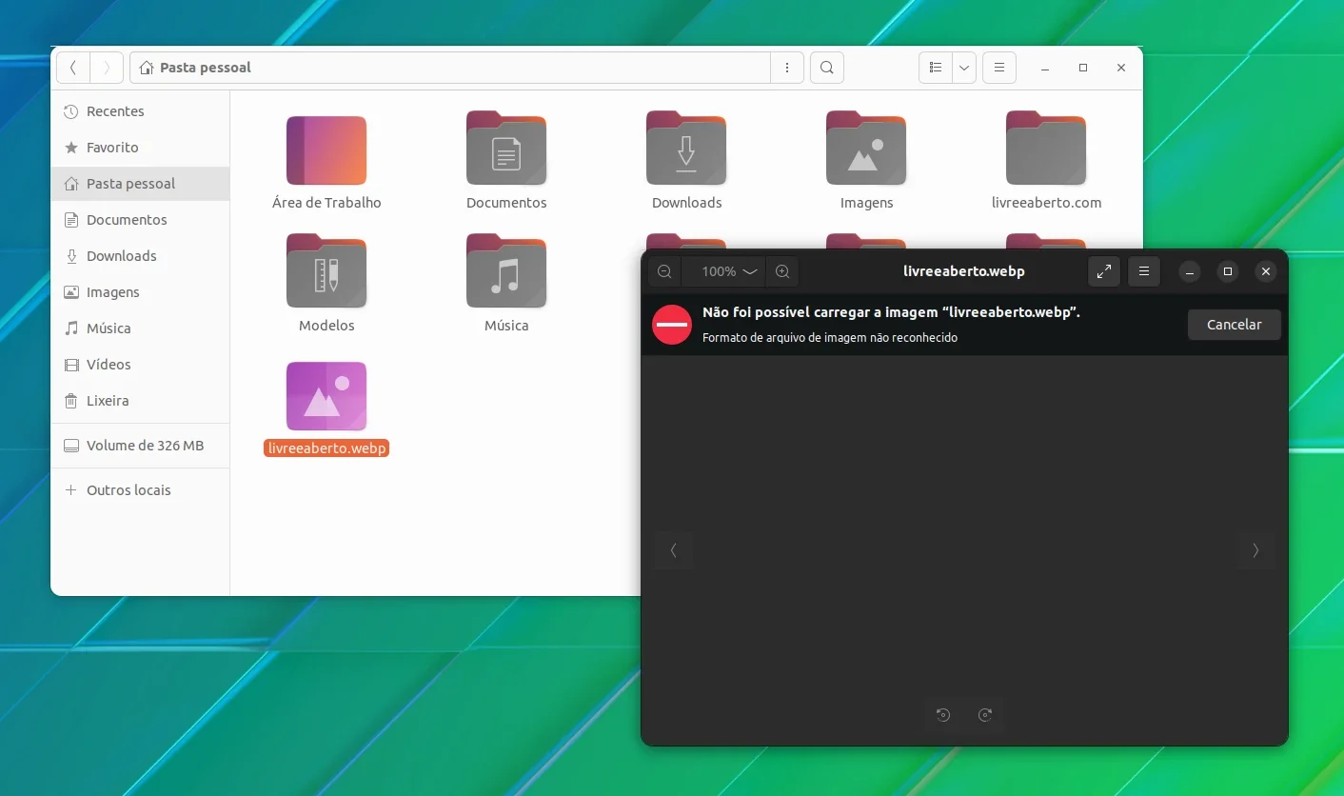Go to previous image with left arrow
Image resolution: width=1344 pixels, height=796 pixels.
tap(673, 550)
